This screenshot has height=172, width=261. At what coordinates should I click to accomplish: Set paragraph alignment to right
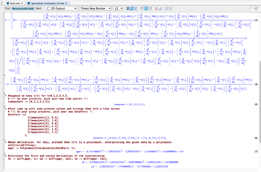pos(150,9)
